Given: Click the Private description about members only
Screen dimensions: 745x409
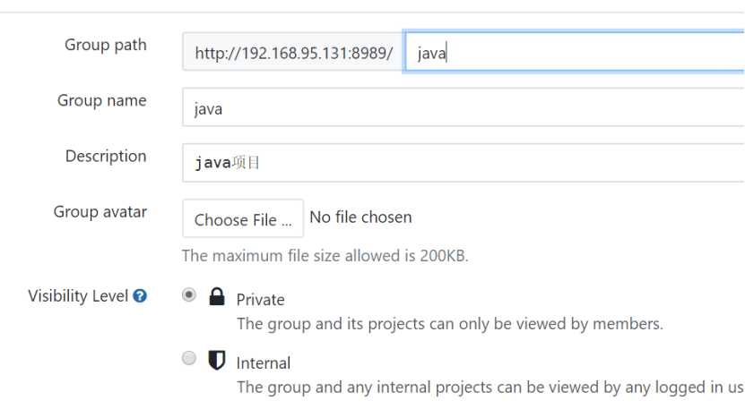Looking at the screenshot, I should click(x=449, y=324).
